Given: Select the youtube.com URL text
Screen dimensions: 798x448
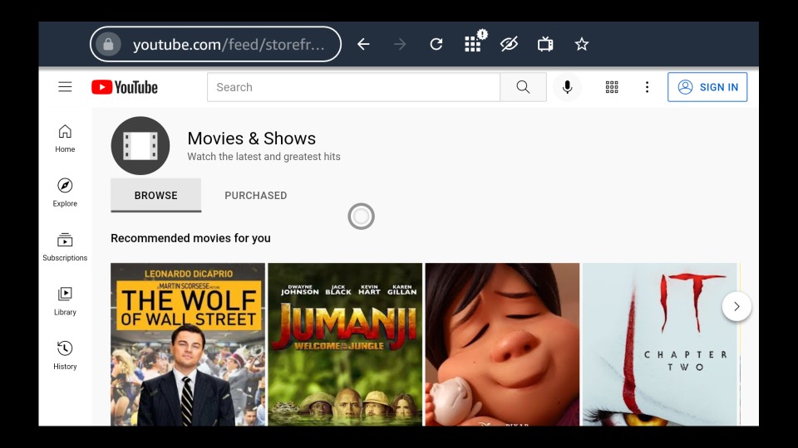Looking at the screenshot, I should (229, 45).
